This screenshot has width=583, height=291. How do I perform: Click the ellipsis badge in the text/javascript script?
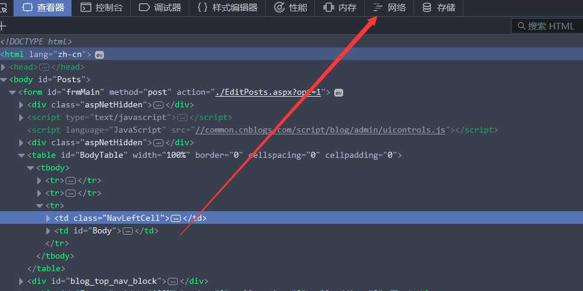point(182,118)
